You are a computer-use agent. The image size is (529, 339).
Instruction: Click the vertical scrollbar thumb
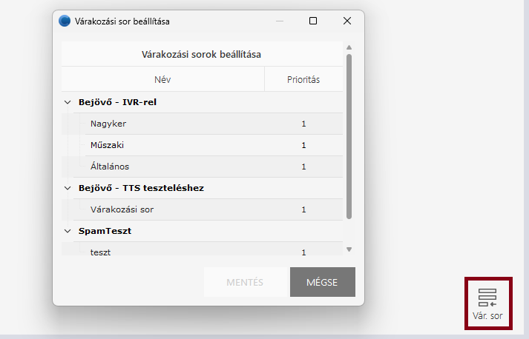(x=349, y=133)
